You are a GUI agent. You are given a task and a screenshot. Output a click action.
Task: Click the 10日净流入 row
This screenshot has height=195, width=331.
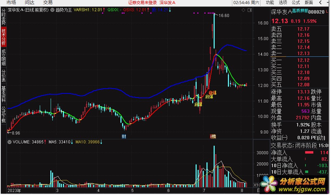(299, 165)
